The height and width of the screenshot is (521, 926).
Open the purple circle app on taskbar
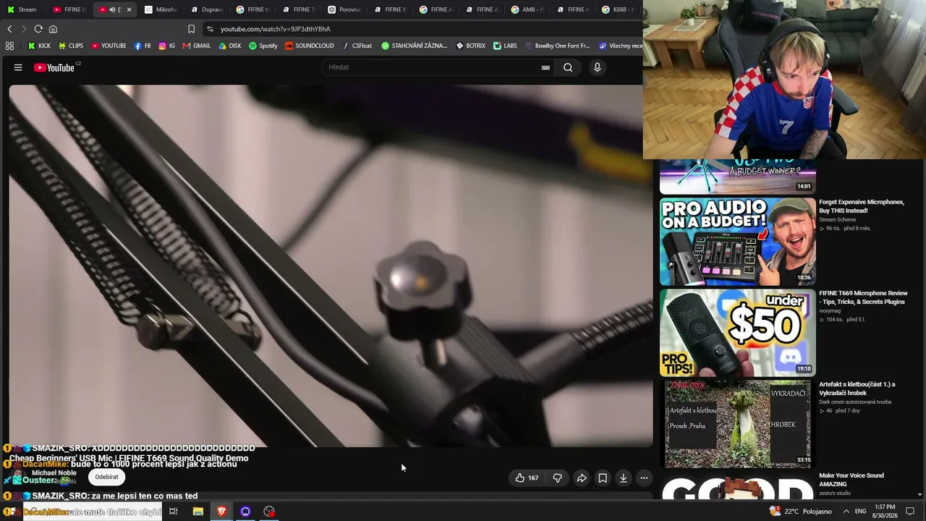245,512
